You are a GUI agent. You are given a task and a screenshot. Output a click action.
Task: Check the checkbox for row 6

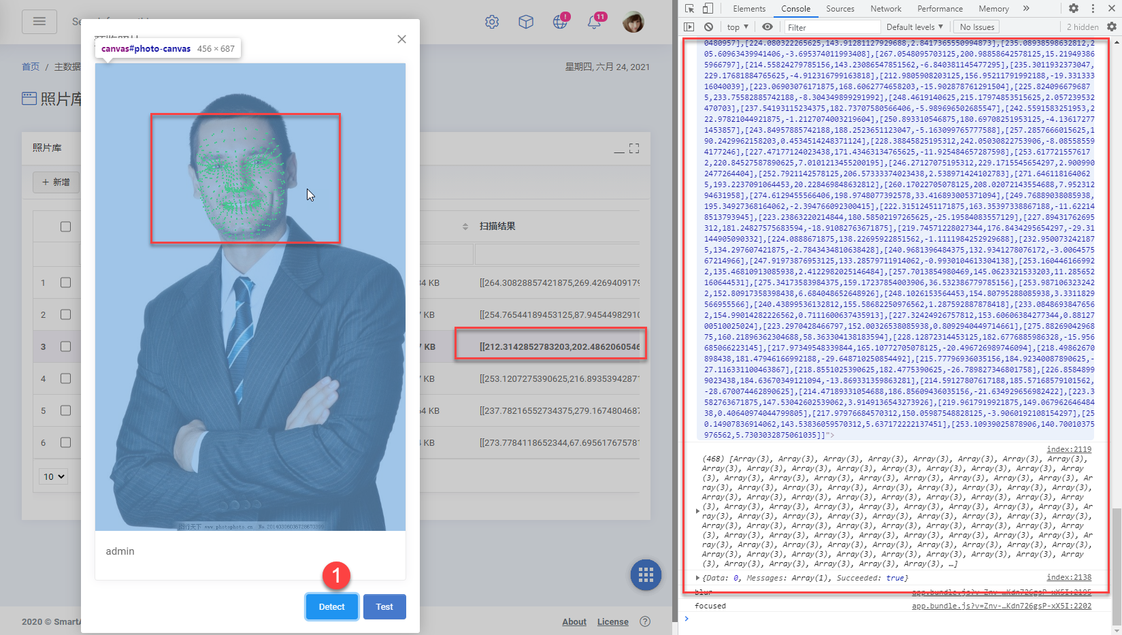[65, 442]
